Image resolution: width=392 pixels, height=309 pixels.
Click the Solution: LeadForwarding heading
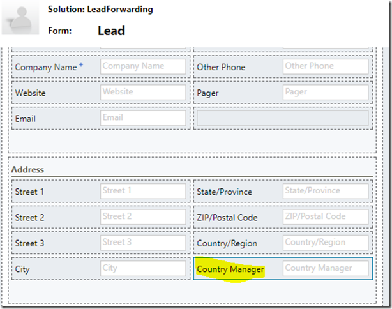[100, 9]
